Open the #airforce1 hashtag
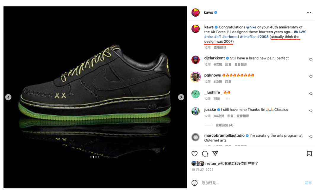The height and width of the screenshot is (193, 320). (x=231, y=37)
